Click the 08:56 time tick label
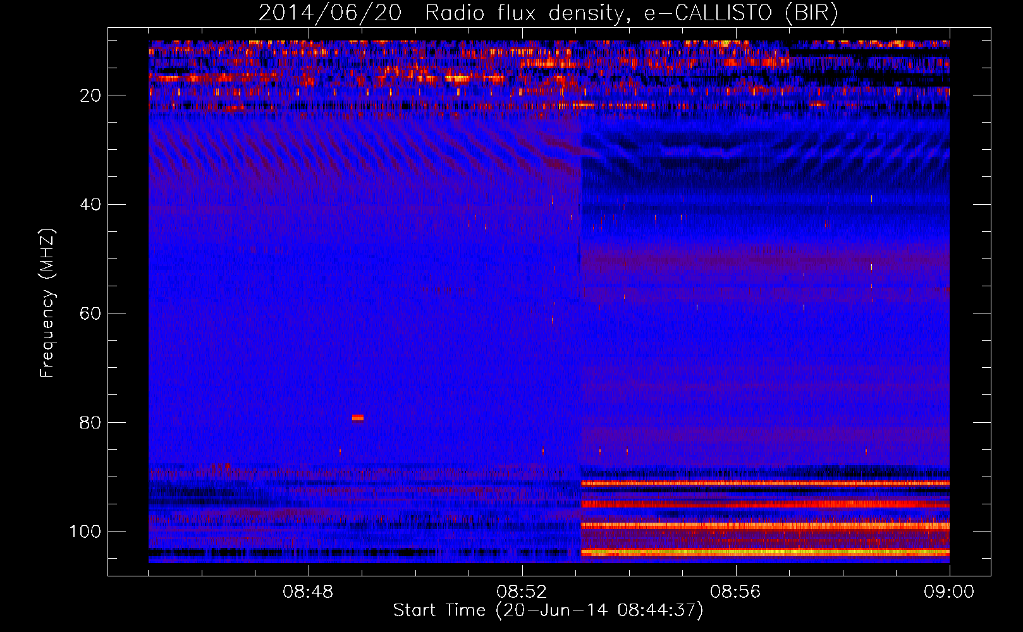Image resolution: width=1023 pixels, height=632 pixels. coord(735,592)
